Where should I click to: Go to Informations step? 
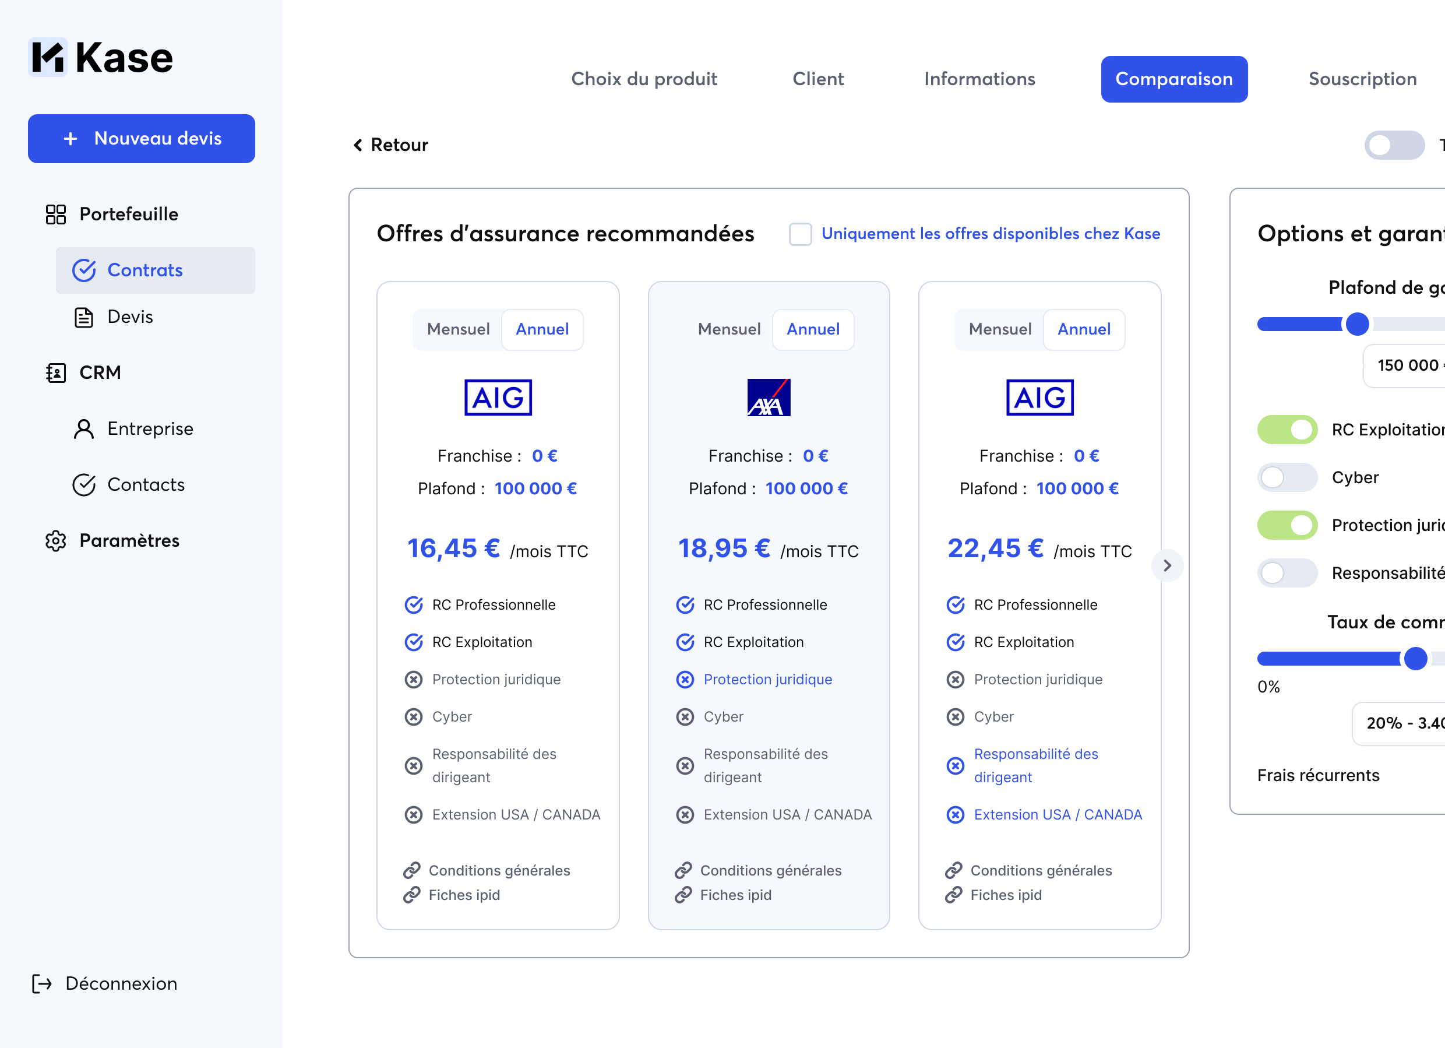(979, 79)
